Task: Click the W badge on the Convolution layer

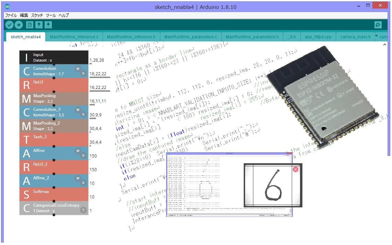Action: [x=78, y=68]
